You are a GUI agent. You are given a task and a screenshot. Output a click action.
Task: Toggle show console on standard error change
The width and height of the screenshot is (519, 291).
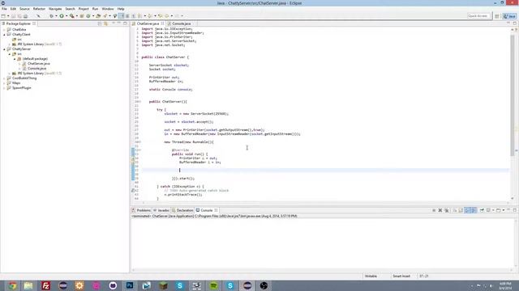pyautogui.click(x=474, y=210)
